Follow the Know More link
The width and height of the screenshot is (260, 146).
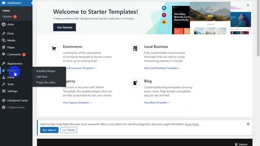click(x=192, y=124)
